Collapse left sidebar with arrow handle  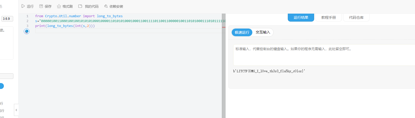coord(16,110)
